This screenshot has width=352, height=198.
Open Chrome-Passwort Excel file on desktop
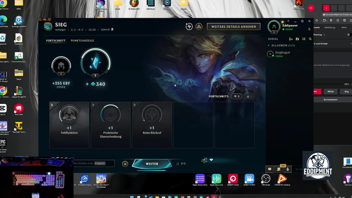tap(19, 57)
